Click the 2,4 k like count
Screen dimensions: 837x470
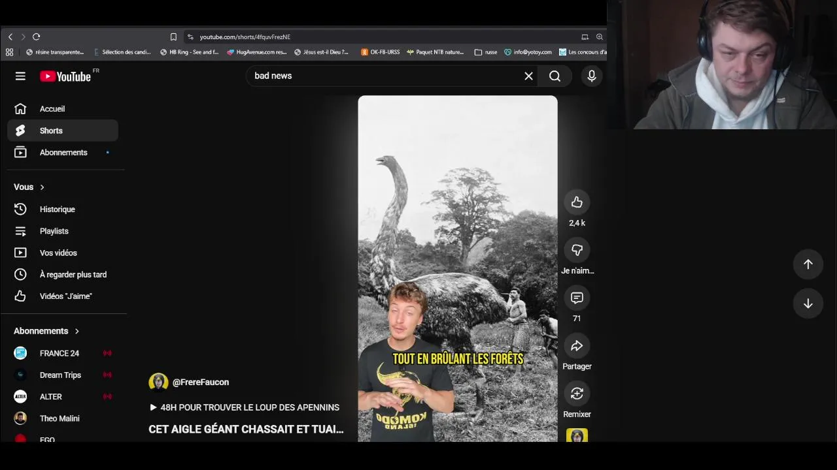pyautogui.click(x=577, y=223)
